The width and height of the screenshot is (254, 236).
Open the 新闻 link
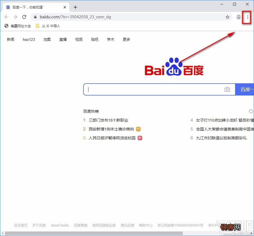[11, 39]
